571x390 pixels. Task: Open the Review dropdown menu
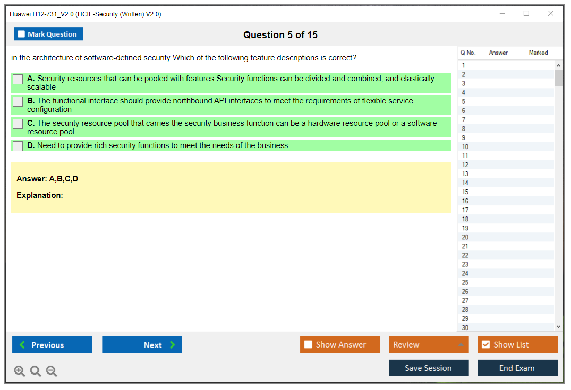[x=429, y=345]
